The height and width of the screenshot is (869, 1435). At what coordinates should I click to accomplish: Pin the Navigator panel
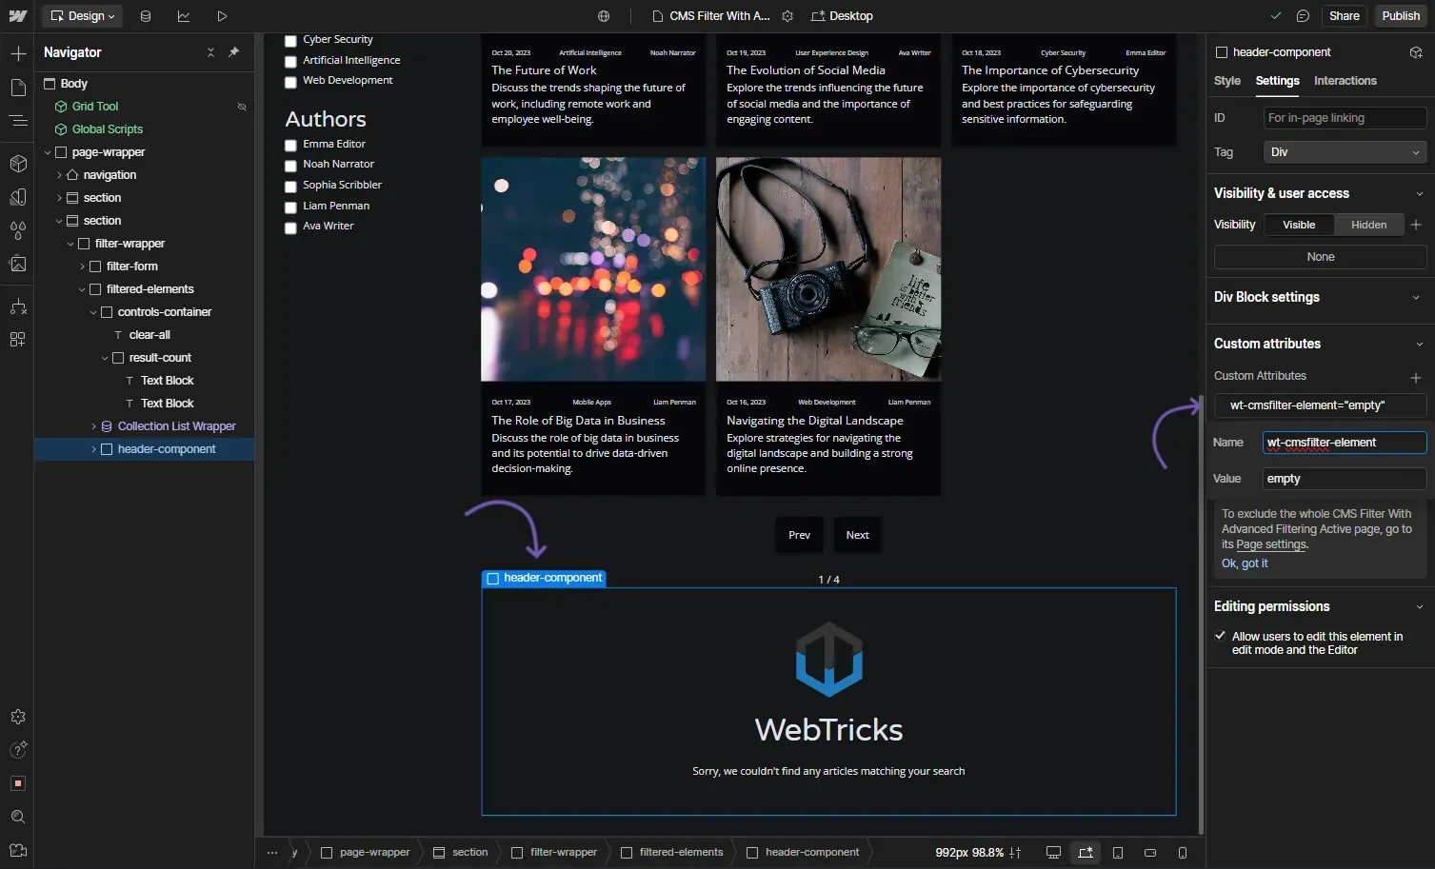pyautogui.click(x=233, y=52)
